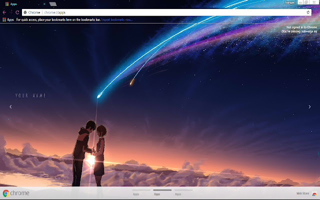Go back with the back arrow
The image size is (320, 200).
pos(4,12)
